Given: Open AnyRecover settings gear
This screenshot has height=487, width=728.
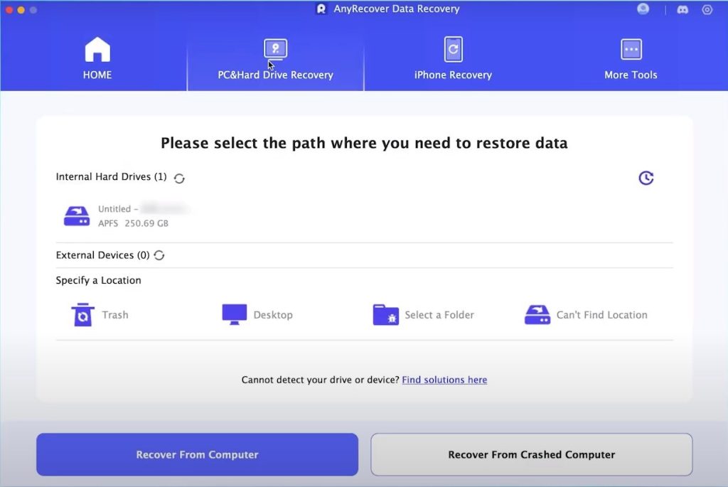Looking at the screenshot, I should click(x=707, y=9).
